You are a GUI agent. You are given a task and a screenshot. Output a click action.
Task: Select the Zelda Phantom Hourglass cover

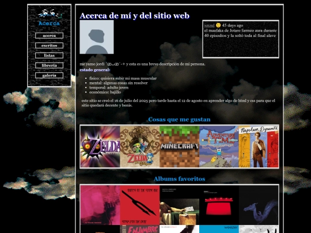coord(140,147)
